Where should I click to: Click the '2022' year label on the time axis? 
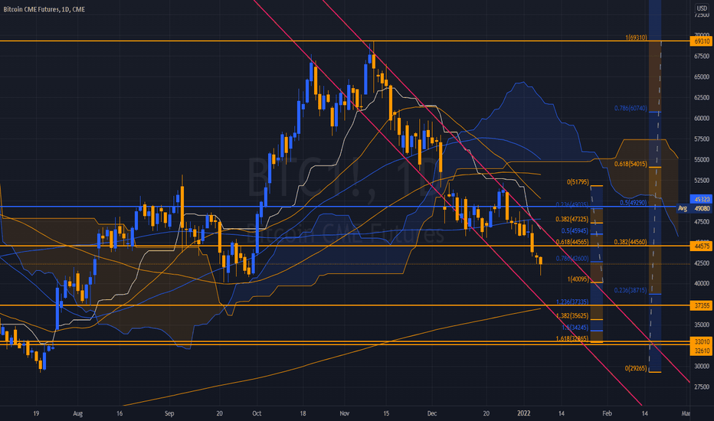click(524, 413)
